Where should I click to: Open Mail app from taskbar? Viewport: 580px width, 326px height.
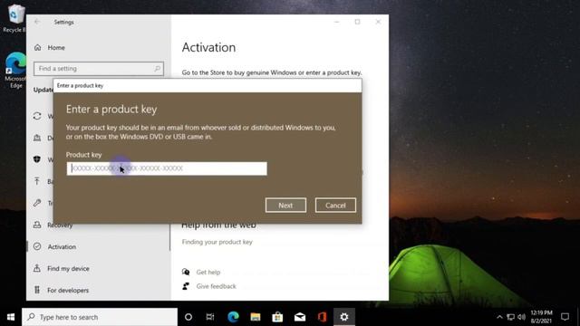[300, 317]
